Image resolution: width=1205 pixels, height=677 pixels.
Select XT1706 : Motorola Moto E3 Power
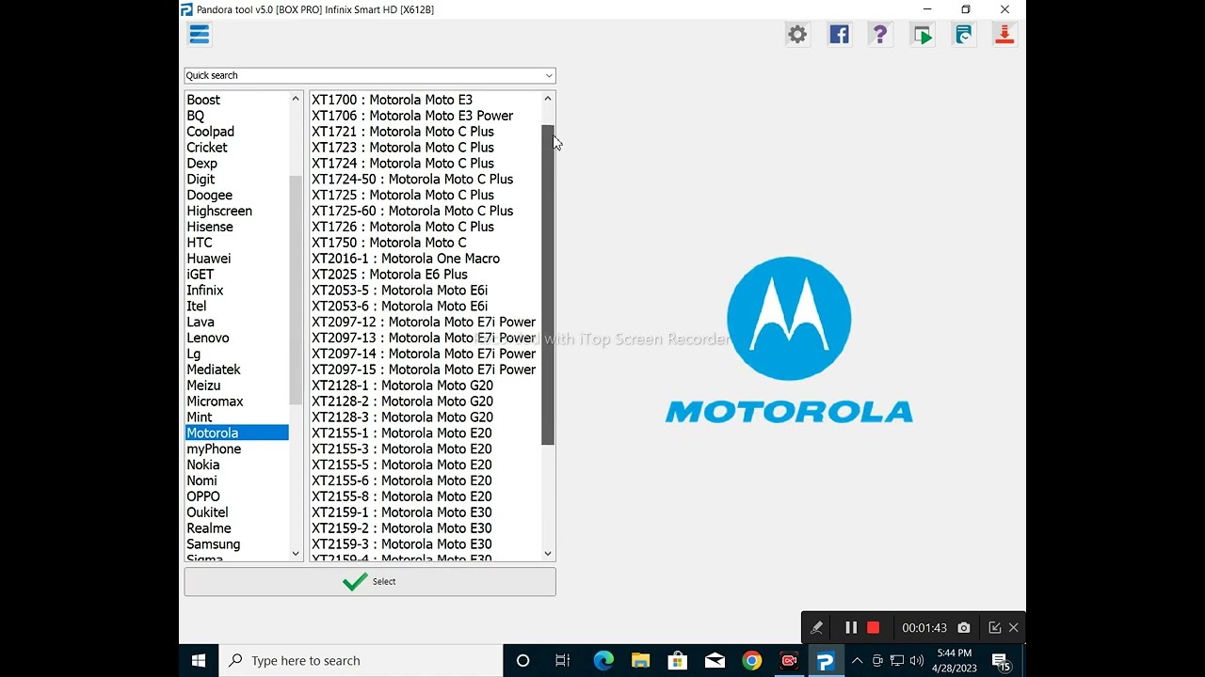412,116
